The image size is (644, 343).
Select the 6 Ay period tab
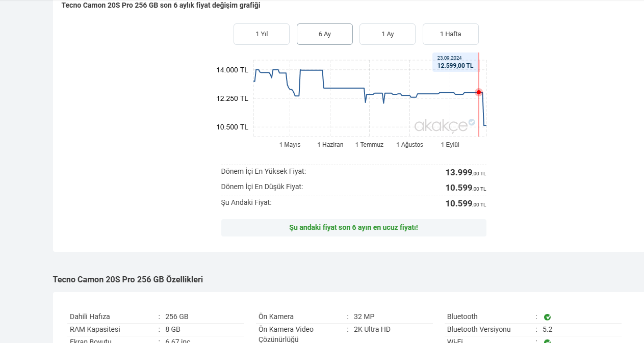[325, 34]
